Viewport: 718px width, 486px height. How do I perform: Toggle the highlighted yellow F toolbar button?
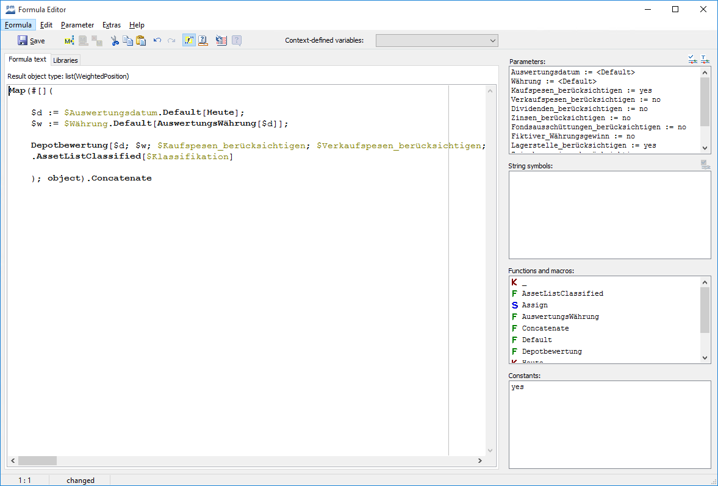188,41
